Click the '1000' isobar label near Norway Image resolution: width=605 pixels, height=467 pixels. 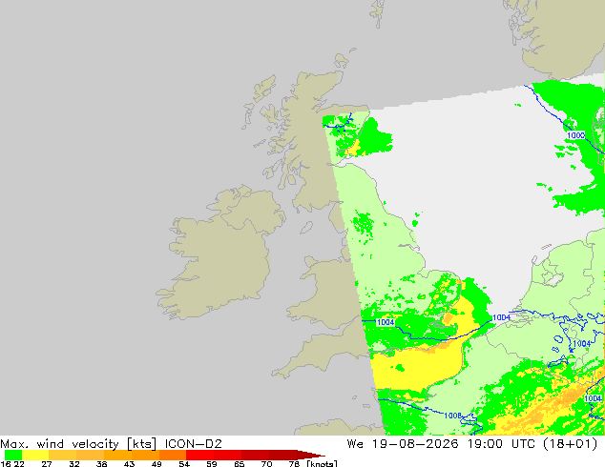575,135
